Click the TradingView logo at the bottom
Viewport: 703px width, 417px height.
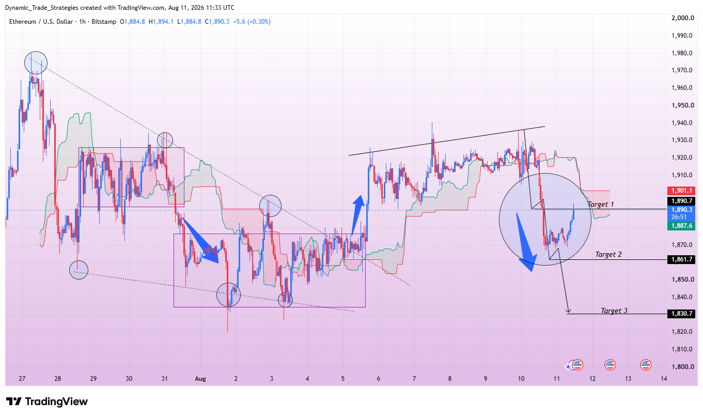tap(47, 401)
